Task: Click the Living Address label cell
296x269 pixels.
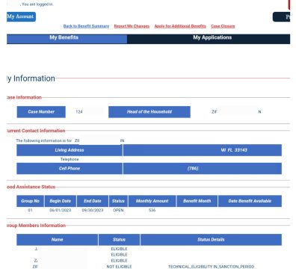Action: point(70,150)
